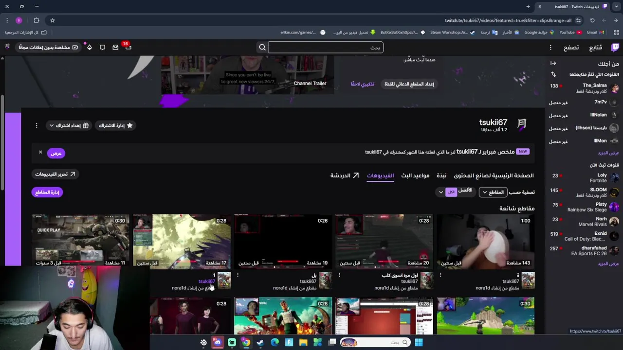Dismiss the February recap banner
Viewport: 623px width, 350px height.
tap(40, 152)
